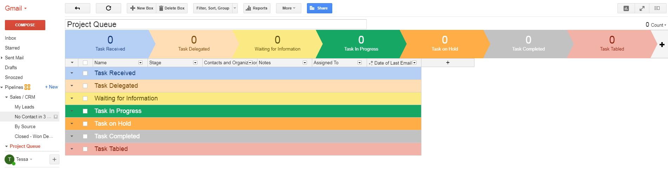Open Snoozed folder
The height and width of the screenshot is (191, 668).
pyautogui.click(x=14, y=77)
